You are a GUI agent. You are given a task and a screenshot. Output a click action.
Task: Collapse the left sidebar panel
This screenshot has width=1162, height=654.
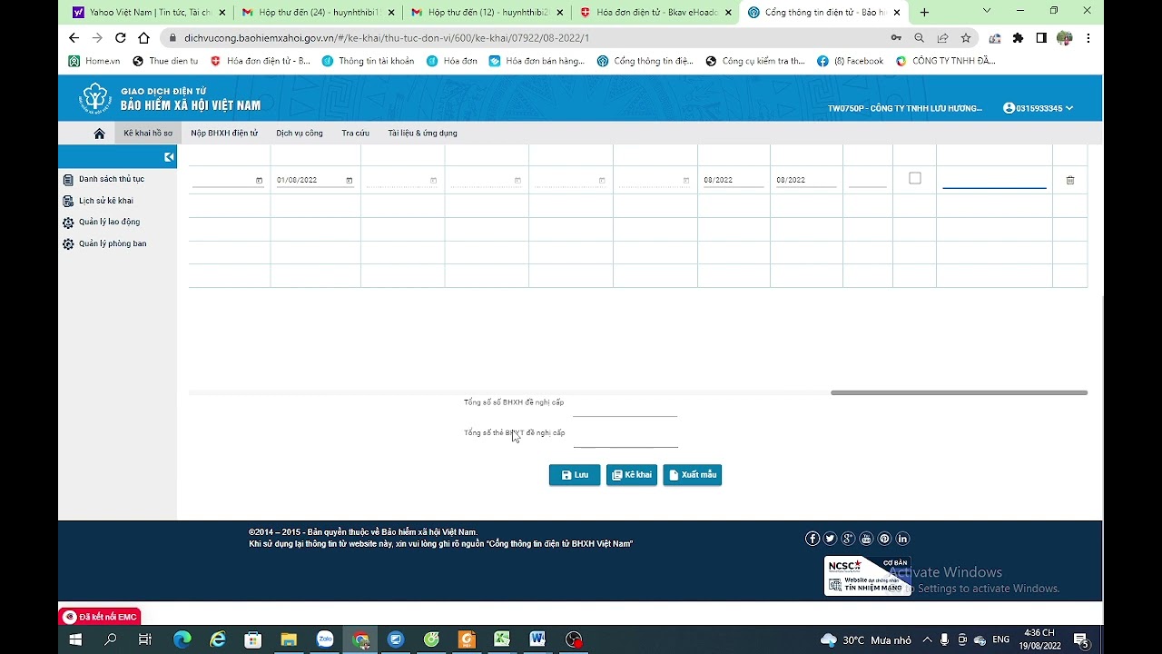point(169,157)
